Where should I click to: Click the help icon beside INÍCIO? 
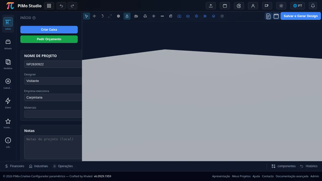[34, 18]
